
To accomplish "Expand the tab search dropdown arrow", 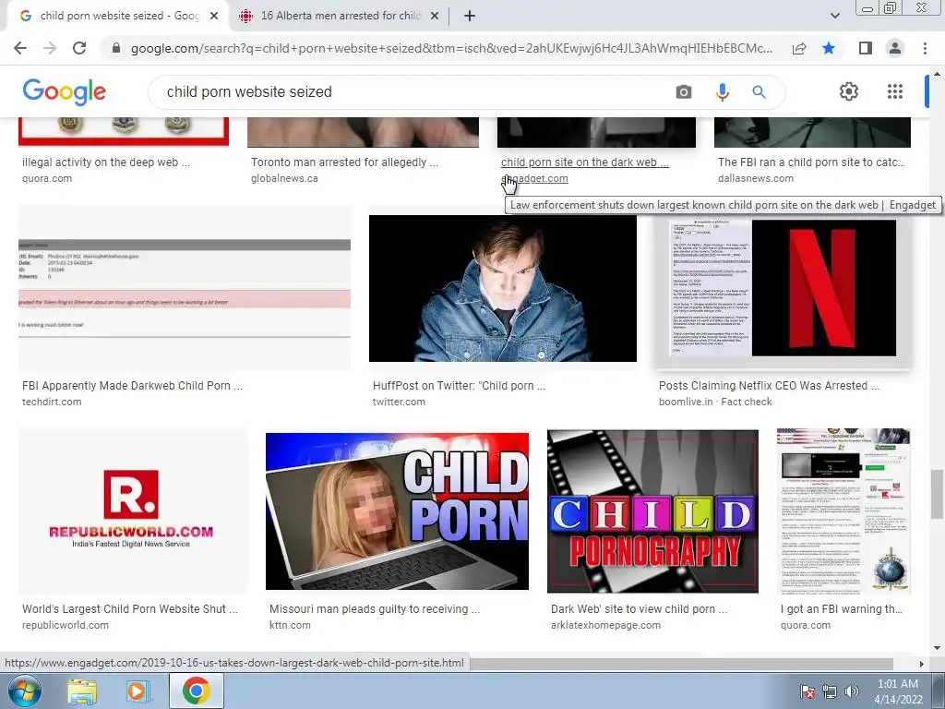I will pos(834,16).
